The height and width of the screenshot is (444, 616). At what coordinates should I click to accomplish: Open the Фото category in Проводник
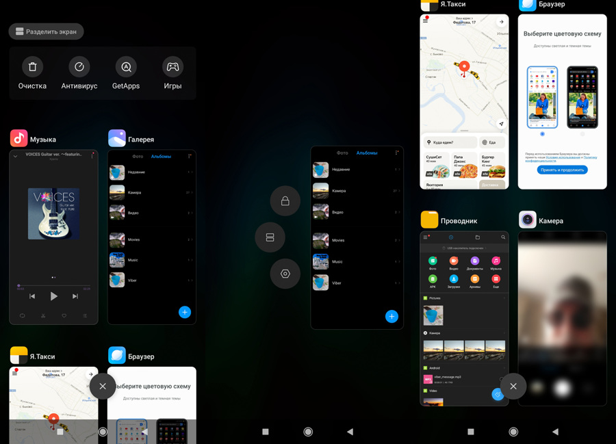[433, 263]
